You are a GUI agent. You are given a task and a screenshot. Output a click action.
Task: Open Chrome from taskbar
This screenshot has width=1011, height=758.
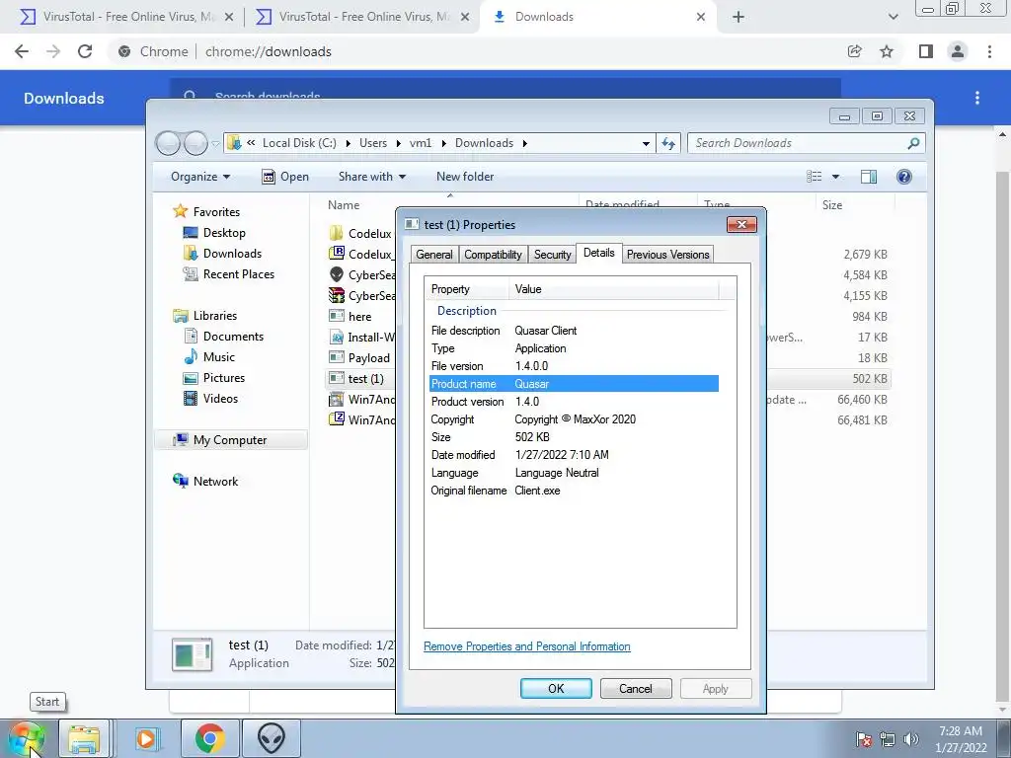209,738
